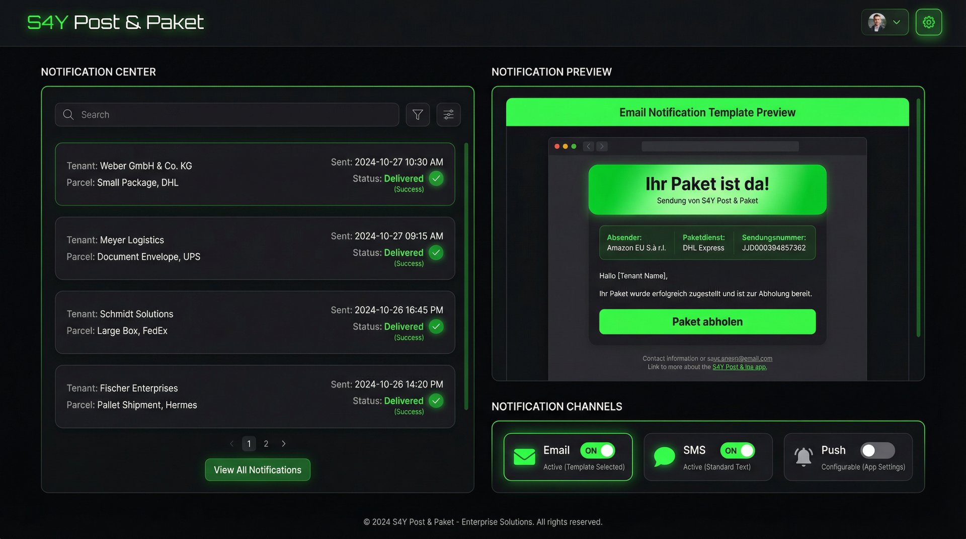Toggle the SMS channel off
Viewport: 966px width, 539px height.
[x=738, y=450]
